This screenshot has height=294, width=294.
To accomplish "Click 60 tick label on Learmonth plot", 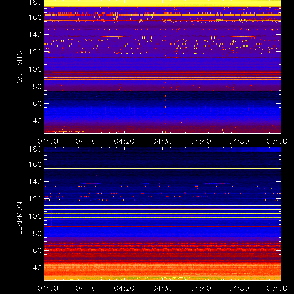I will [x=37, y=251].
